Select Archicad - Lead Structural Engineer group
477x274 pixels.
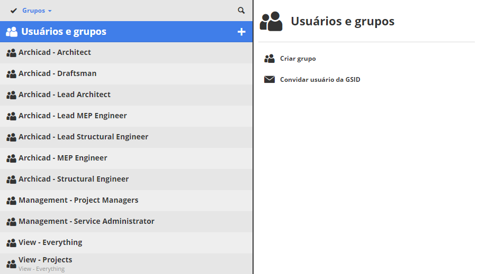[83, 137]
